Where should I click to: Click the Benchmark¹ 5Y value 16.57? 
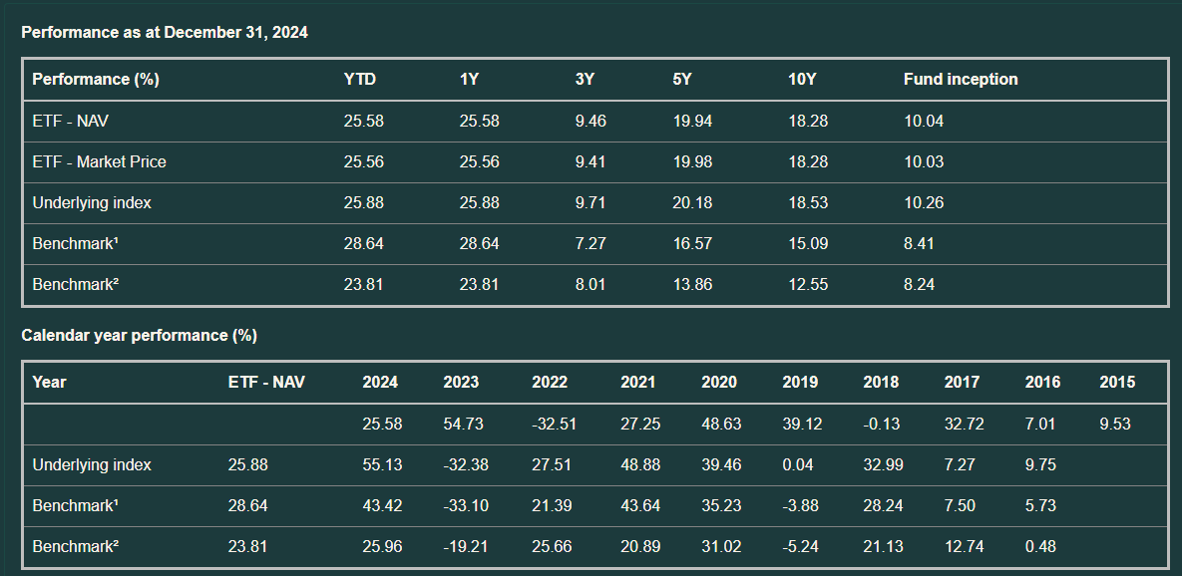click(x=693, y=244)
